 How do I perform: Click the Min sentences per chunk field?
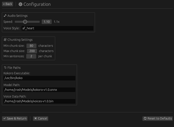coord(31,56)
